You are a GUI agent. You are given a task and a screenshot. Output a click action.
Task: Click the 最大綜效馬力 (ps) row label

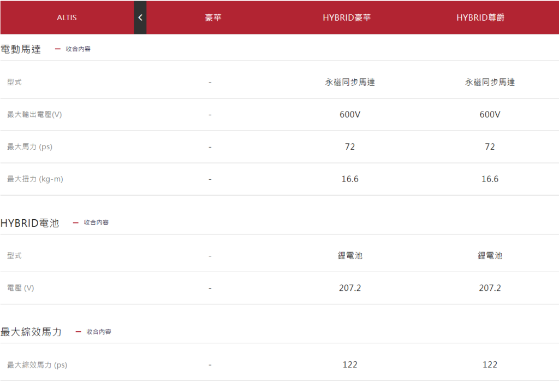click(37, 365)
